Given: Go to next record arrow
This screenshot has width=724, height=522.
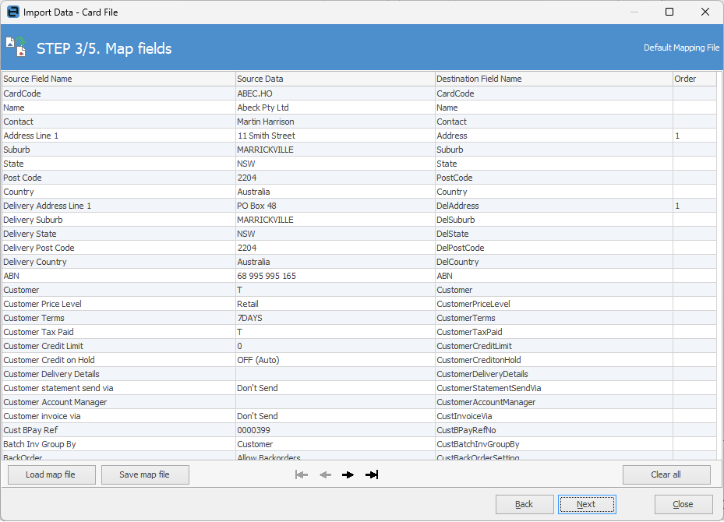Looking at the screenshot, I should pos(348,474).
